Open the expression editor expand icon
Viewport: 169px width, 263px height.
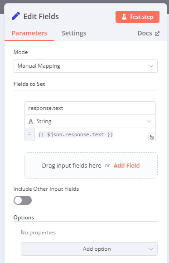(x=152, y=138)
